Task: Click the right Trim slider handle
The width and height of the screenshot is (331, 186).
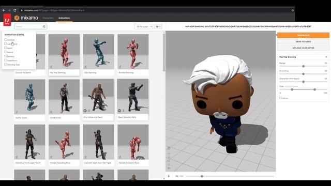Action: point(315,89)
